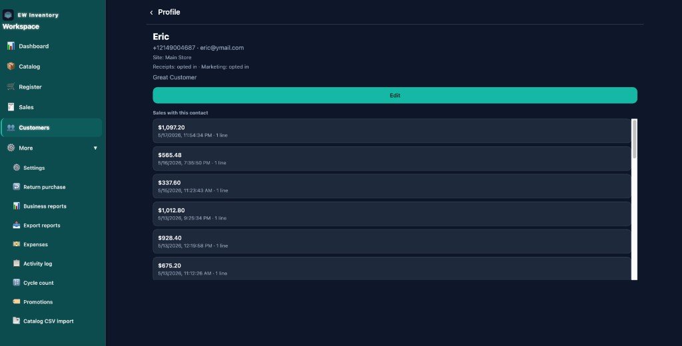Go back using the Profile chevron
Viewport: 682px width, 346px height.
pyautogui.click(x=151, y=13)
